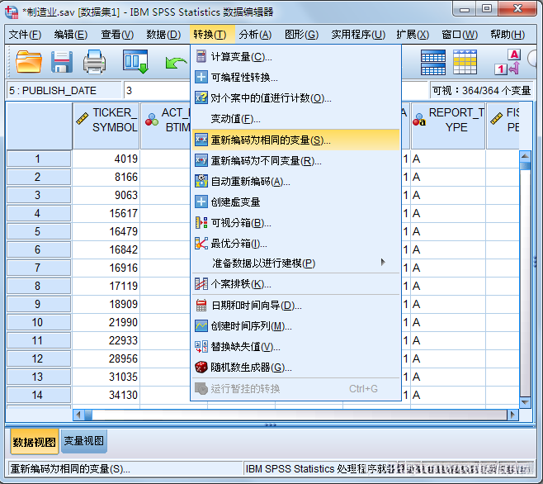543x484 pixels.
Task: Open 帮助(H) menu
Action: (508, 35)
